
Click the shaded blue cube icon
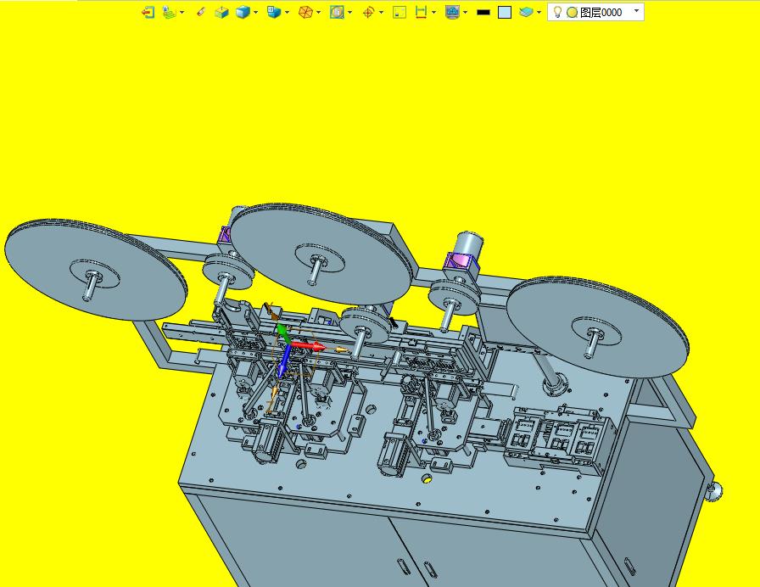(x=243, y=12)
